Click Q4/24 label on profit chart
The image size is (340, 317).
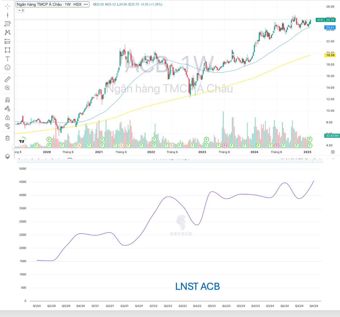point(314,306)
